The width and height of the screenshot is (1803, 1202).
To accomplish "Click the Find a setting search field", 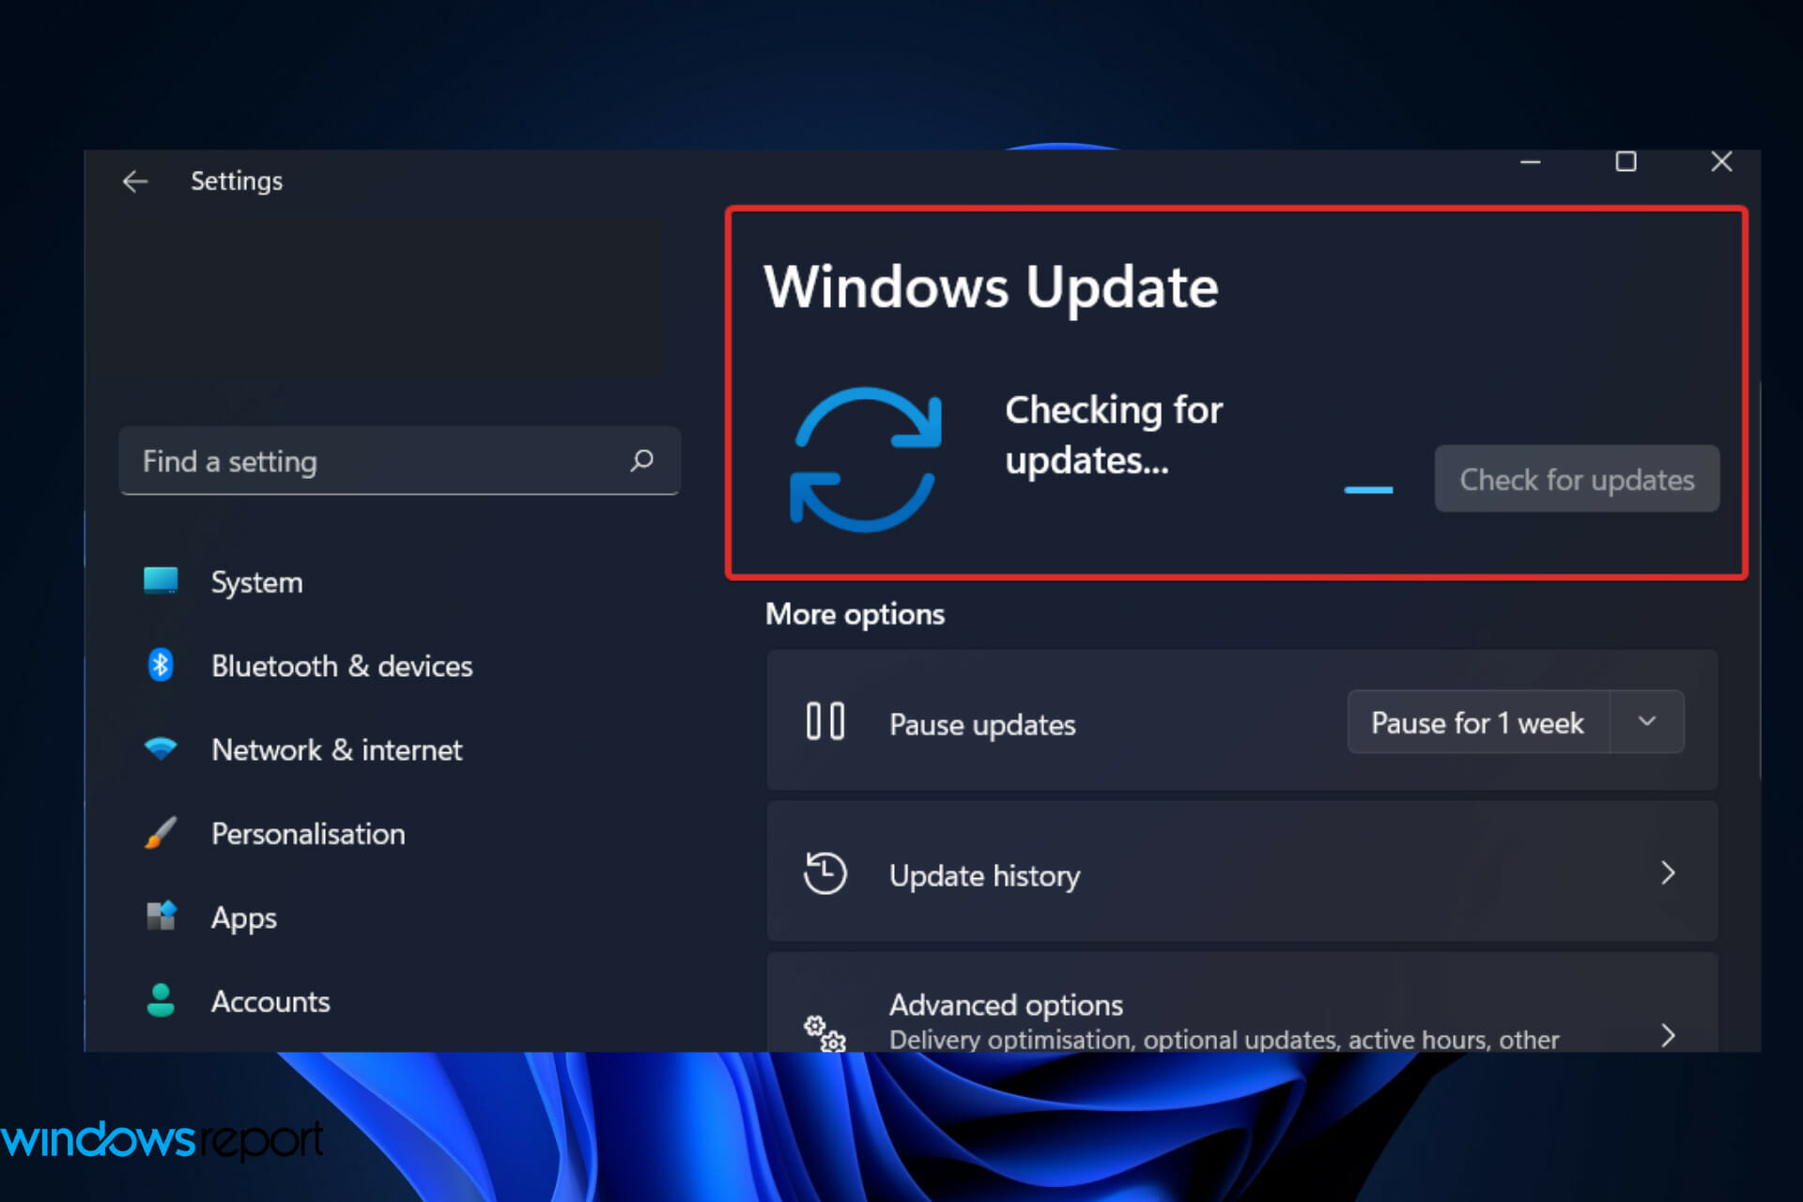I will click(399, 460).
